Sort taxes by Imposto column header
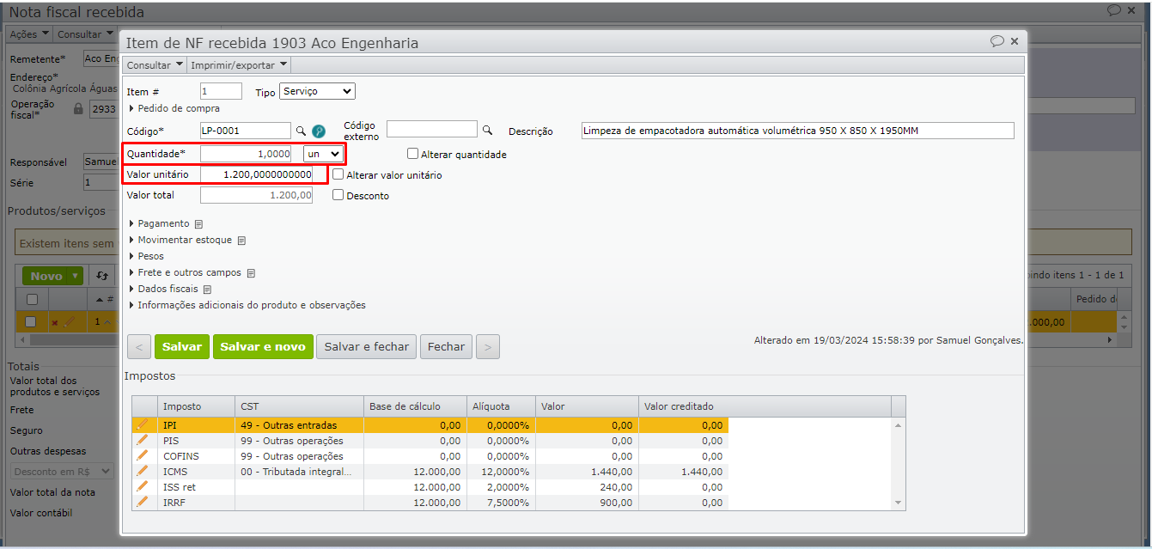This screenshot has height=549, width=1152. coord(197,406)
